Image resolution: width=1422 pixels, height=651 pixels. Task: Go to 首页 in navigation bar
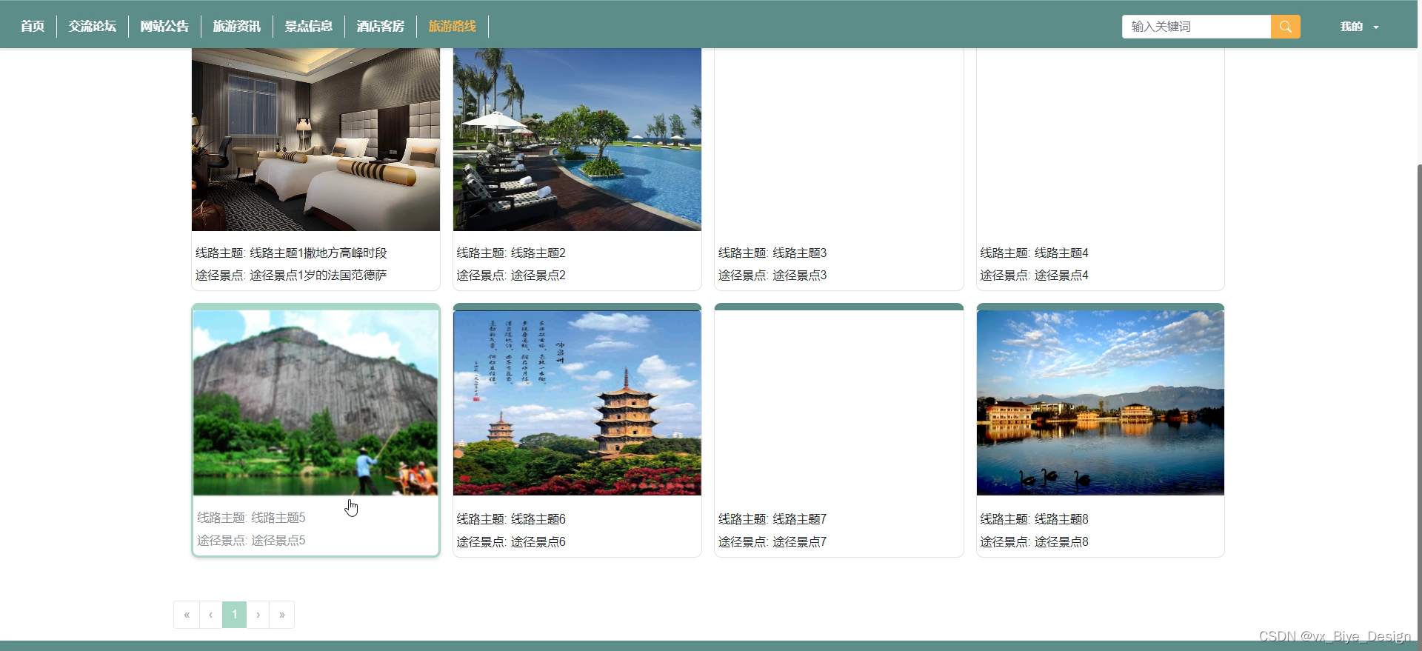33,27
